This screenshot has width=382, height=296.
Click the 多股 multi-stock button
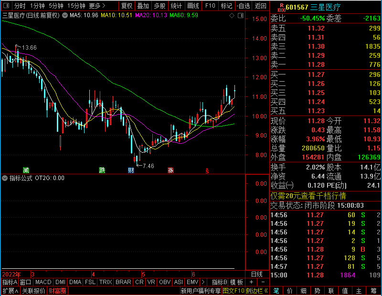click(159, 6)
